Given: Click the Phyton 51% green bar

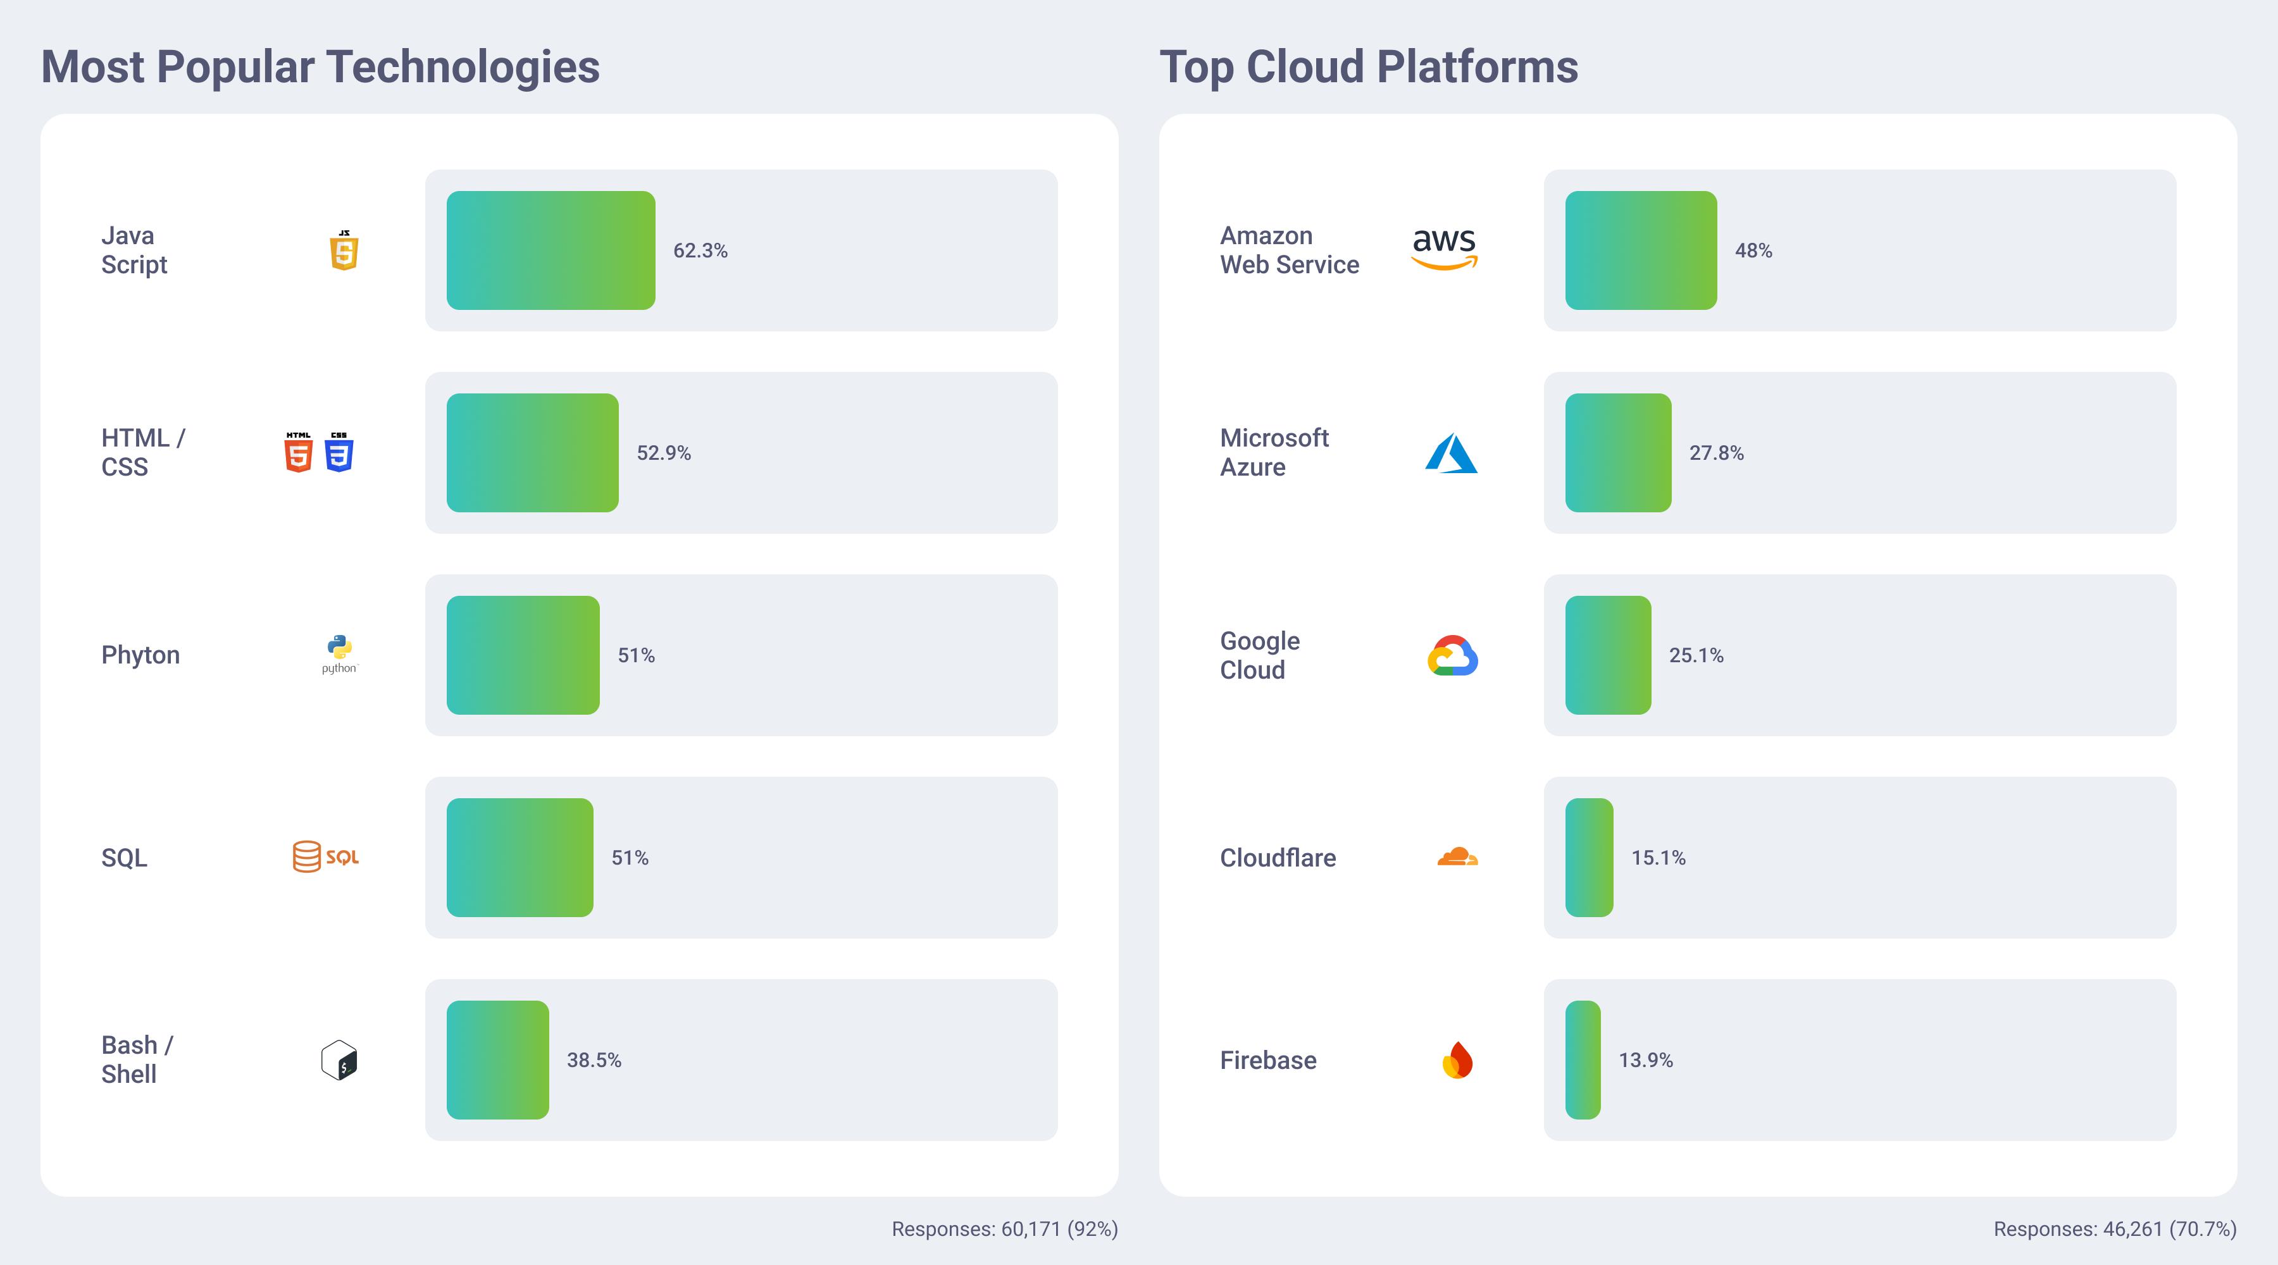Looking at the screenshot, I should tap(523, 655).
